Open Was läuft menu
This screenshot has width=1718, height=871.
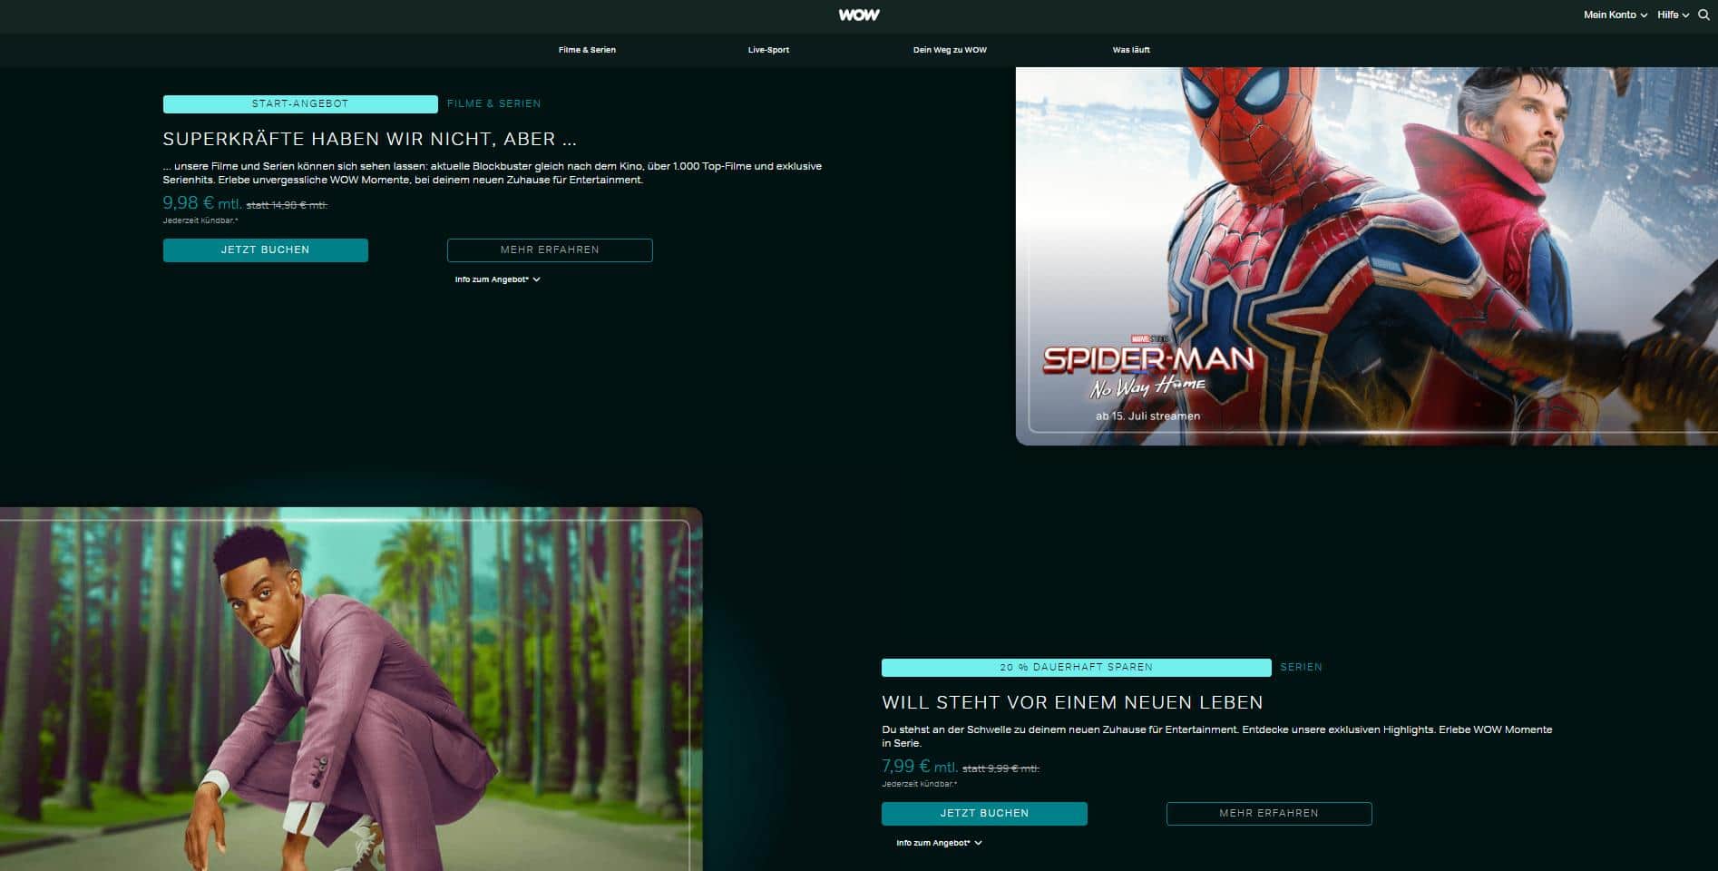click(x=1131, y=50)
